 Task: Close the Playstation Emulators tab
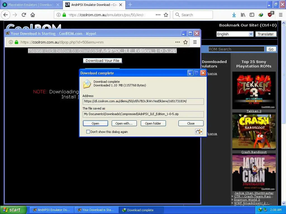click(x=58, y=5)
